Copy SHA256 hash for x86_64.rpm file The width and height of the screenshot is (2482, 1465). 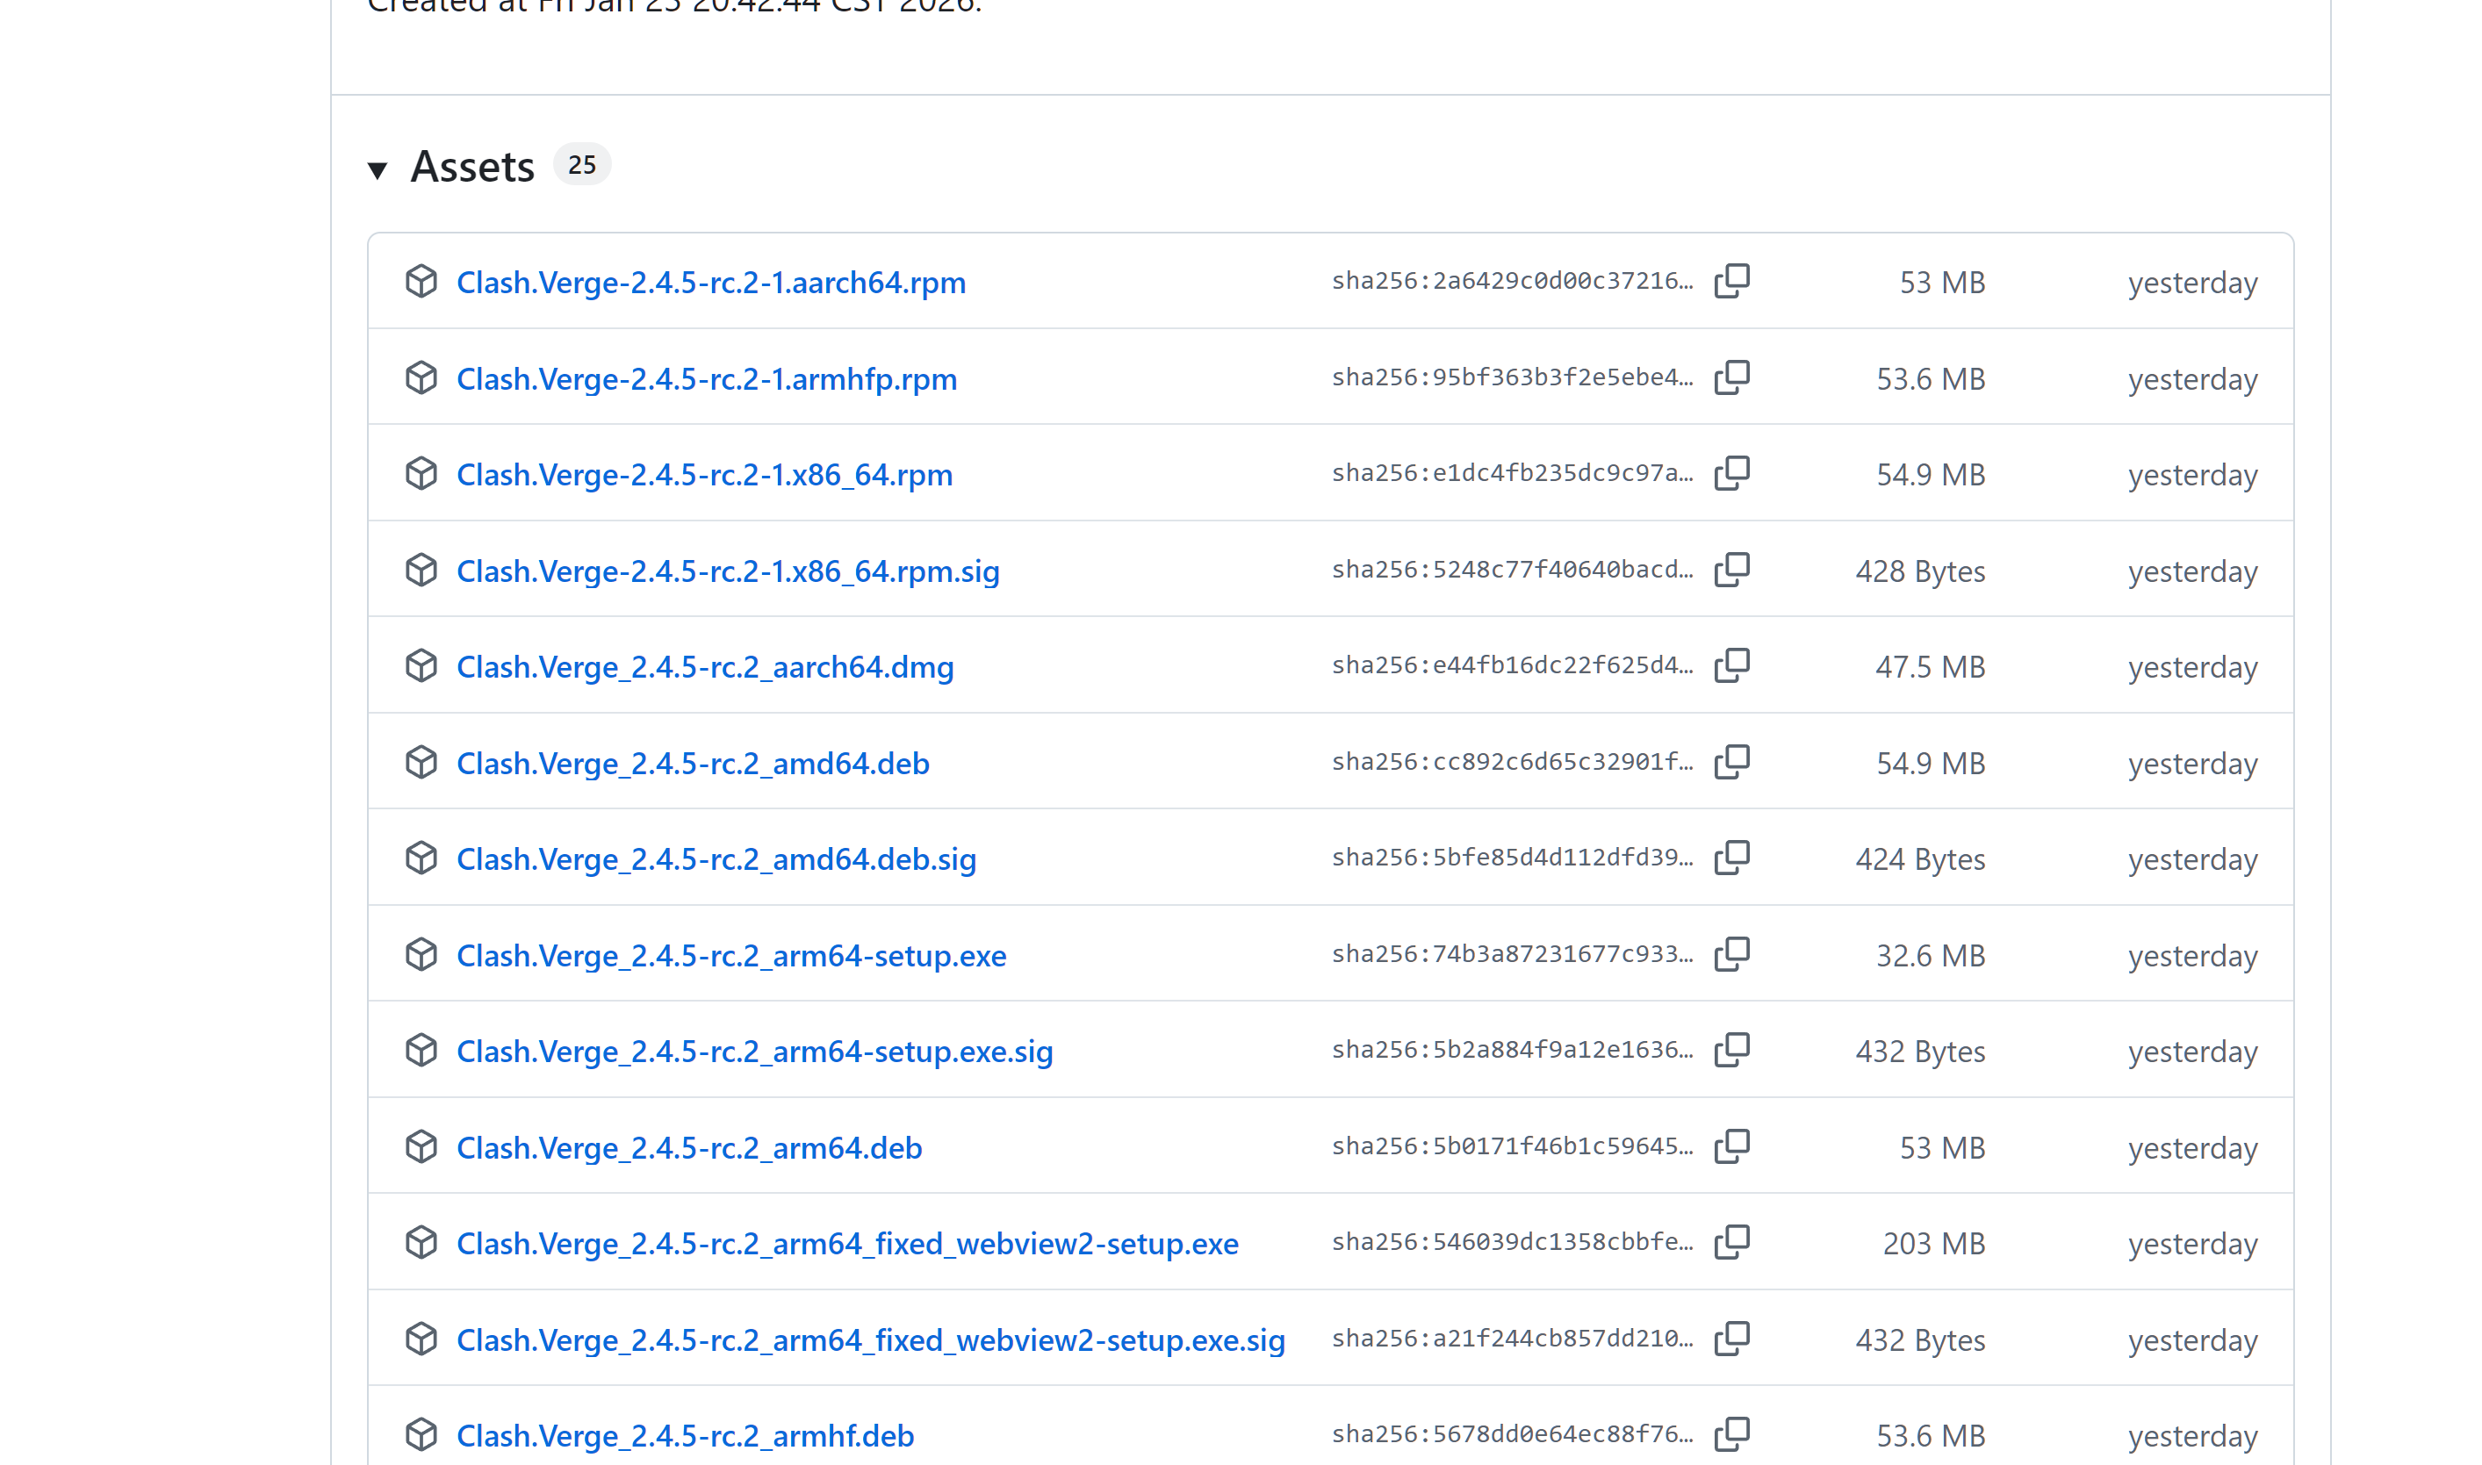1731,474
